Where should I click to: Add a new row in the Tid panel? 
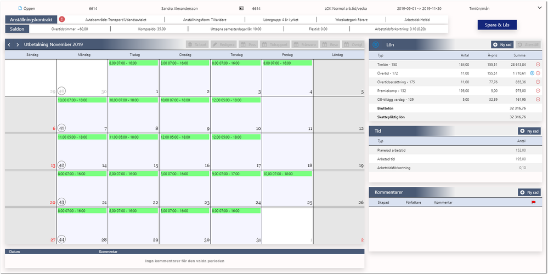pyautogui.click(x=529, y=131)
